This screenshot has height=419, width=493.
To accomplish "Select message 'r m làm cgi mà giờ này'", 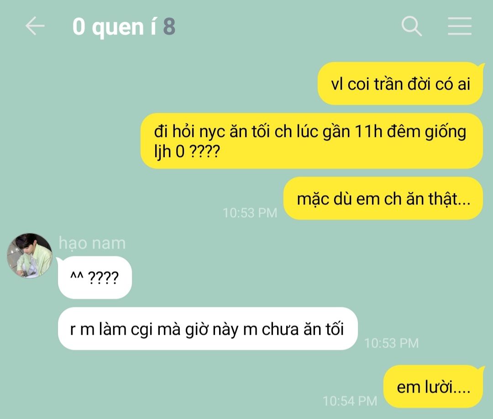I will pyautogui.click(x=208, y=329).
